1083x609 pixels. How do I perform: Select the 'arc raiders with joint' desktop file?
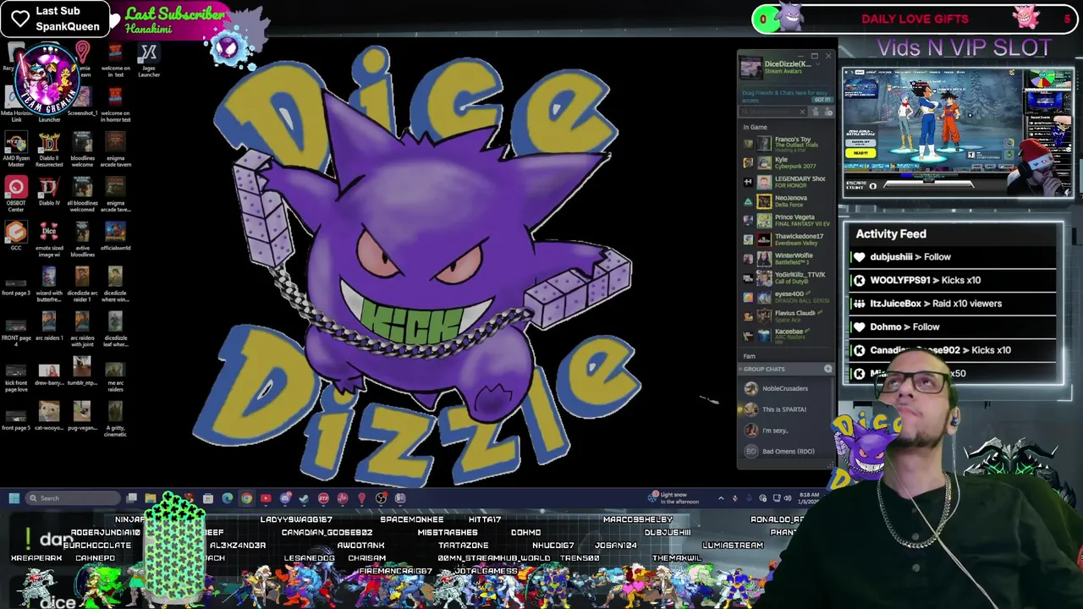82,330
